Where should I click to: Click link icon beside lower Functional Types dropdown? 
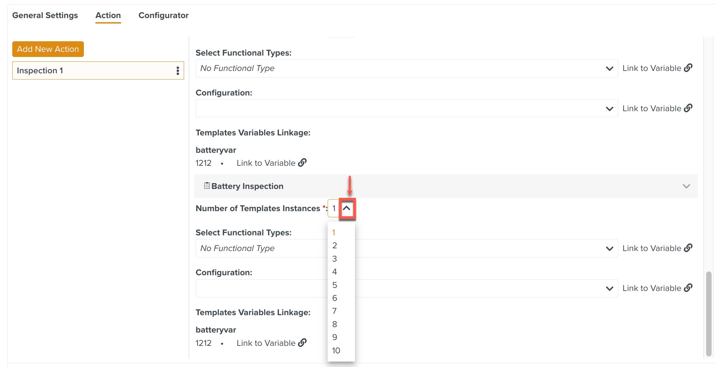(688, 248)
